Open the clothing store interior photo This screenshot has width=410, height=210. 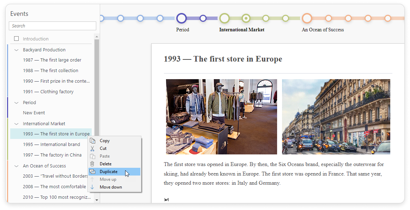pos(221,117)
